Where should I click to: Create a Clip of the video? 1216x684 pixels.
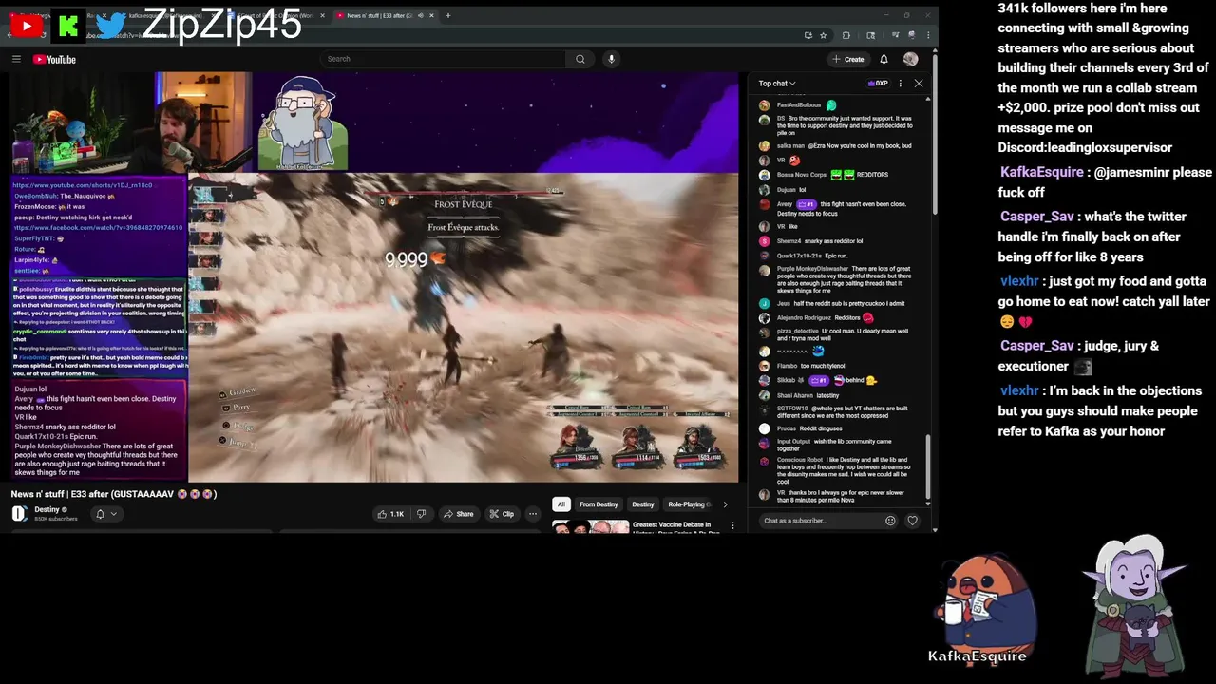[501, 514]
